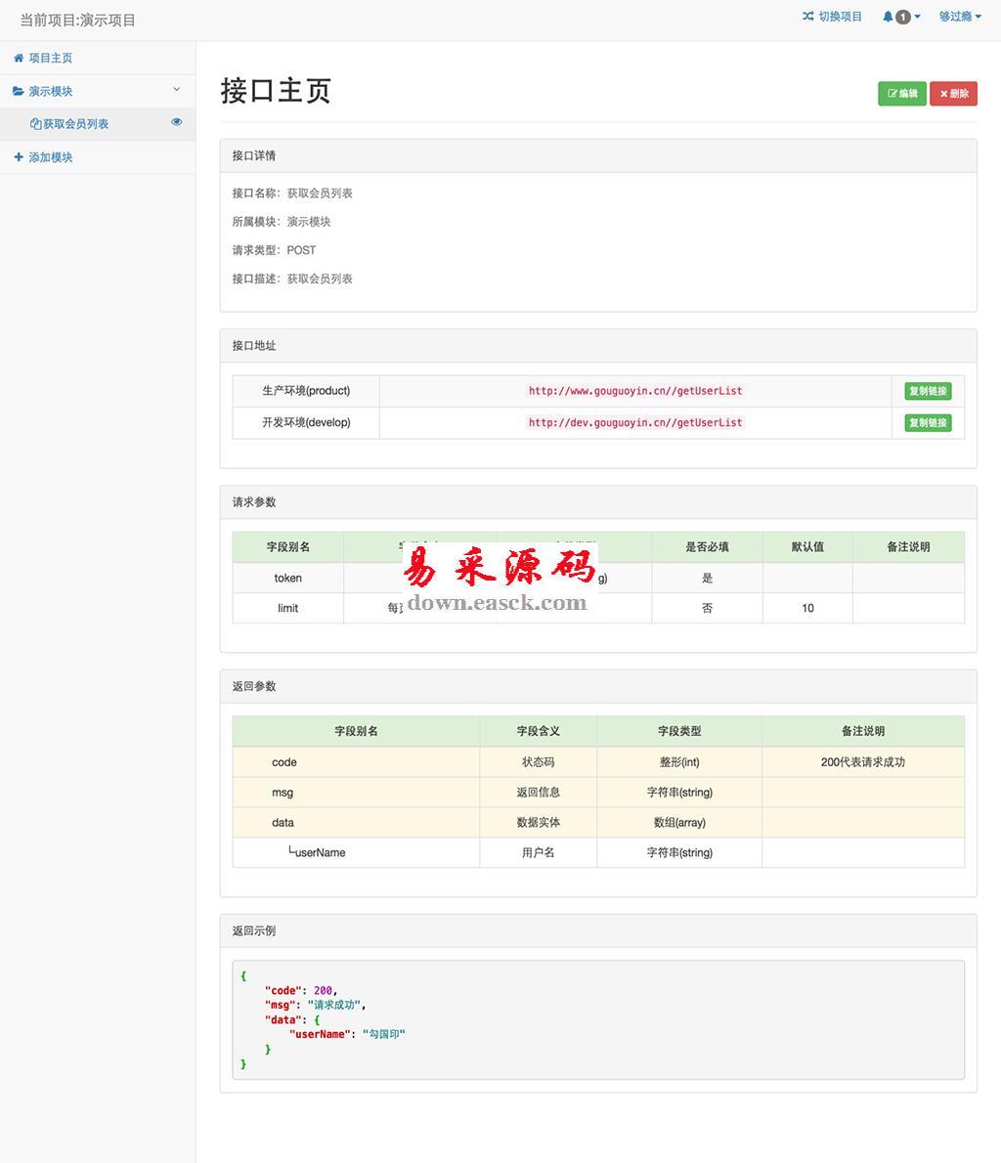
Task: Click 是否必填 column header
Action: pyautogui.click(x=707, y=546)
